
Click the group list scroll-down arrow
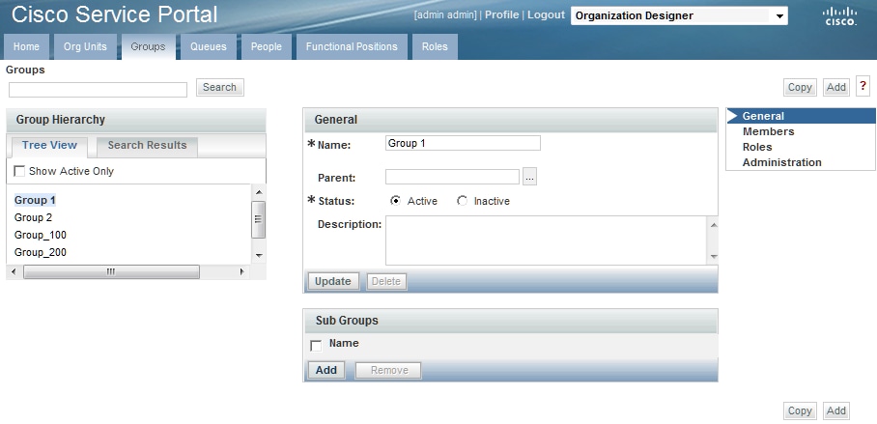(x=259, y=256)
